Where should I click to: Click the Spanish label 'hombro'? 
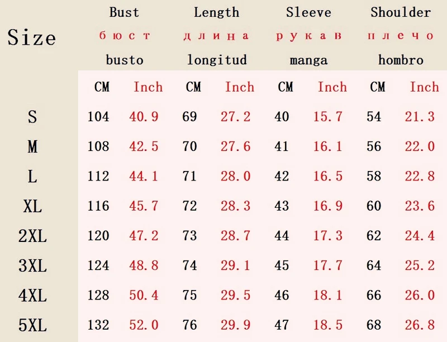coord(401,60)
